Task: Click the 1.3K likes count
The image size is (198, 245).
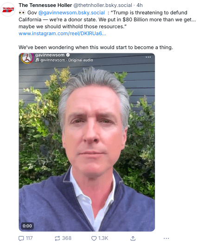Action: coord(103,238)
